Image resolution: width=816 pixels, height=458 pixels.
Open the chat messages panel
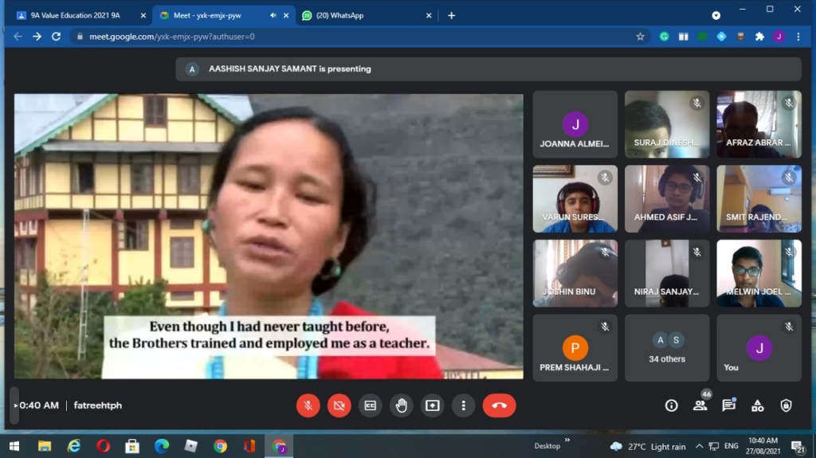(x=728, y=405)
